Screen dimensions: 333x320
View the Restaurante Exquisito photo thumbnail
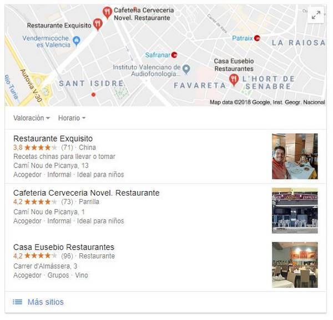coord(295,156)
